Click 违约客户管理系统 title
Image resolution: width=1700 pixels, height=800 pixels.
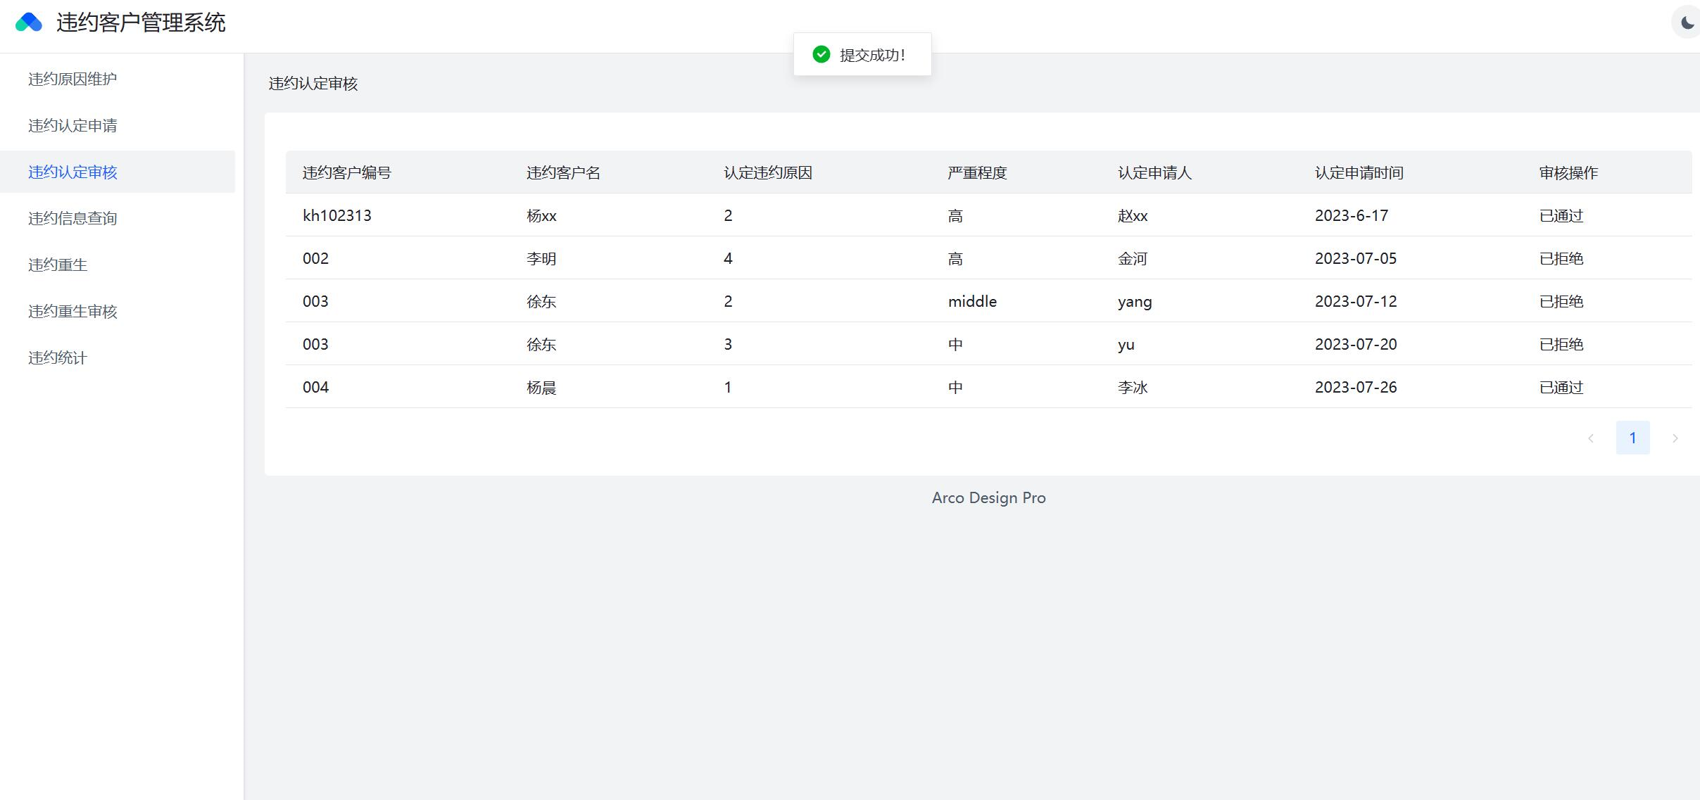tap(141, 23)
